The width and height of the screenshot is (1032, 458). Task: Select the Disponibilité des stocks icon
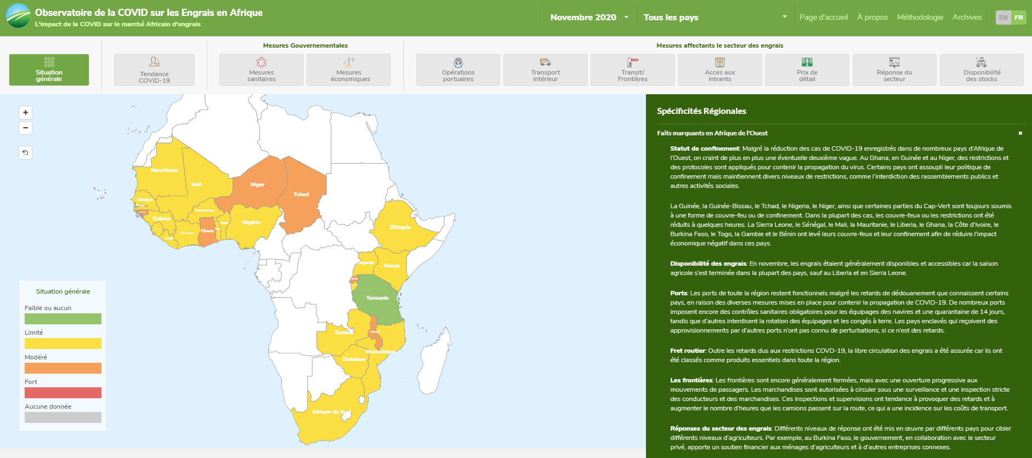(x=982, y=62)
